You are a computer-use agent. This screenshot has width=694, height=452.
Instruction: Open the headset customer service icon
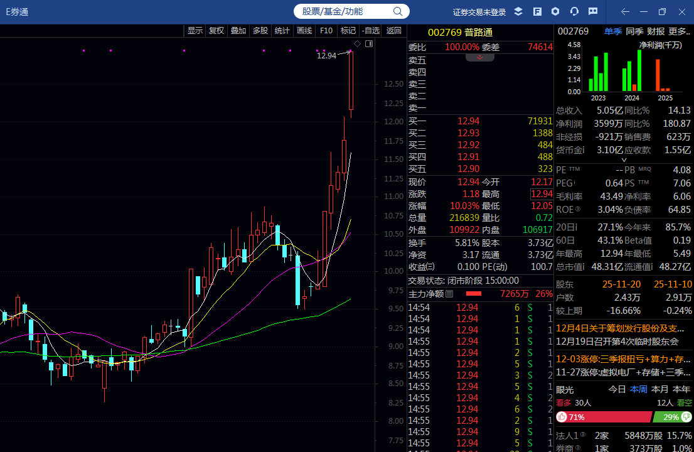click(575, 11)
